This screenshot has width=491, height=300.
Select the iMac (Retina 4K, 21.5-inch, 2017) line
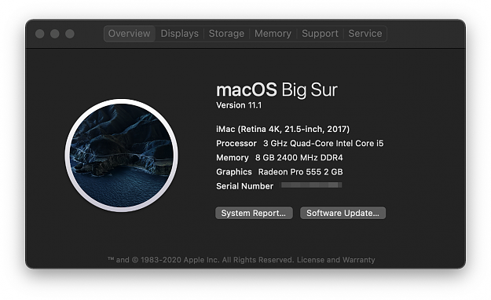[x=283, y=129]
